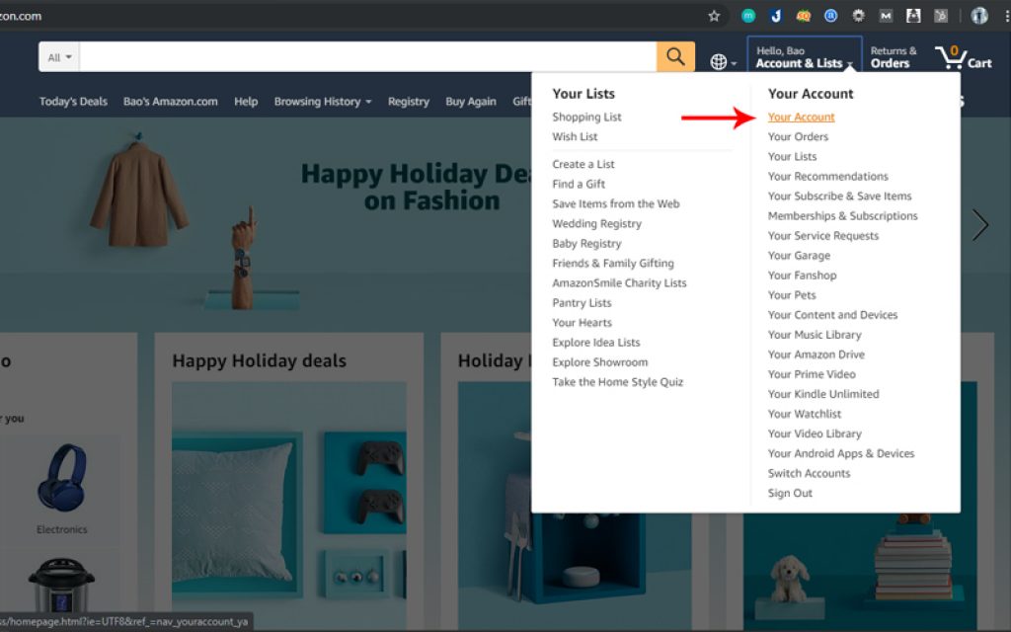This screenshot has width=1011, height=632.
Task: Open the globe language selector icon
Action: pos(719,59)
